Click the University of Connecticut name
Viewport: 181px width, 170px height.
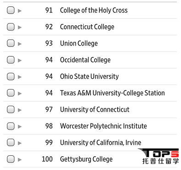pos(95,110)
